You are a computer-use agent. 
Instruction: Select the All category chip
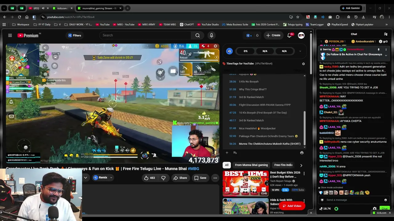click(x=227, y=165)
